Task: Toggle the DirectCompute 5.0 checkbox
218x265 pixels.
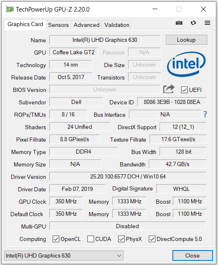Action: pyautogui.click(x=152, y=239)
